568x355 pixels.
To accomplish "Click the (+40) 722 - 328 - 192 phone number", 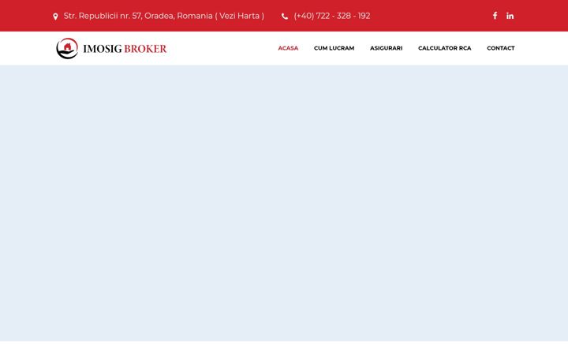I will (332, 16).
